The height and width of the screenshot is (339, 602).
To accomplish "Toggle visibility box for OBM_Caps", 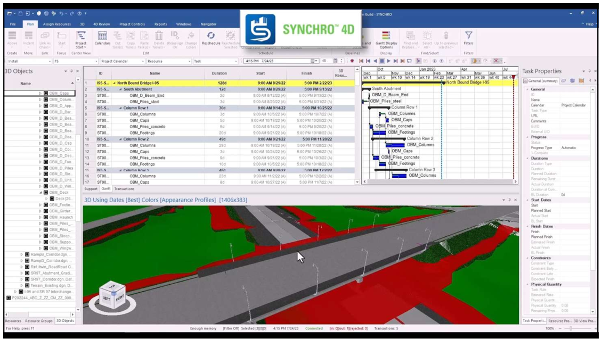I will tap(46, 93).
